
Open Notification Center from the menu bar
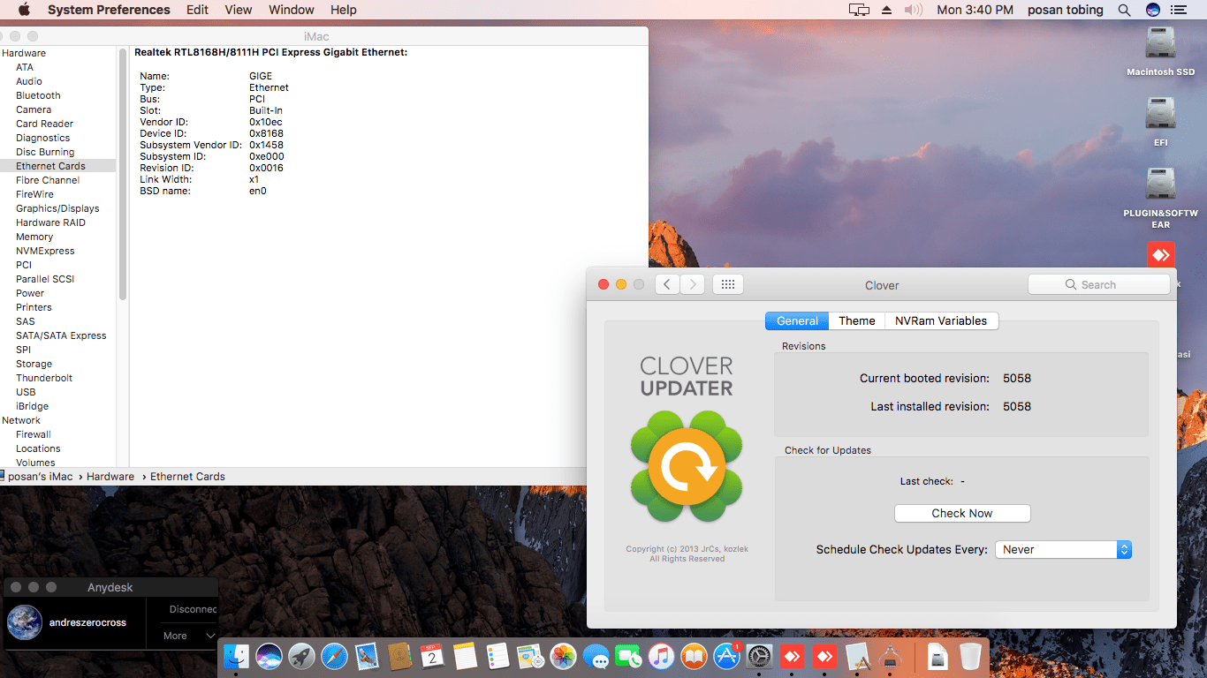click(x=1177, y=10)
